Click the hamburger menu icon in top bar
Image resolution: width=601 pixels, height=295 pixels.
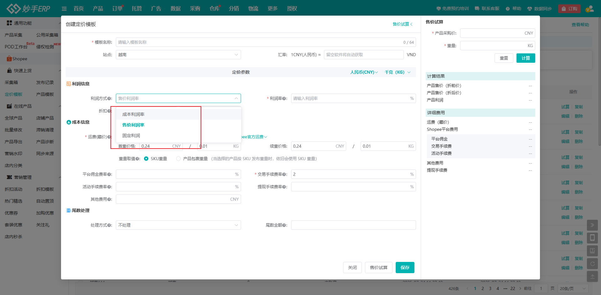coord(64,9)
